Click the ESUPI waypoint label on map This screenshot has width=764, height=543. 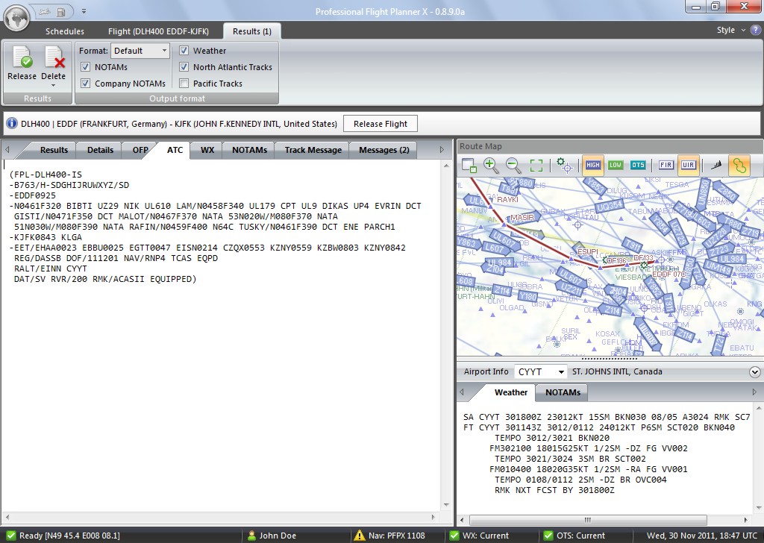pyautogui.click(x=587, y=252)
